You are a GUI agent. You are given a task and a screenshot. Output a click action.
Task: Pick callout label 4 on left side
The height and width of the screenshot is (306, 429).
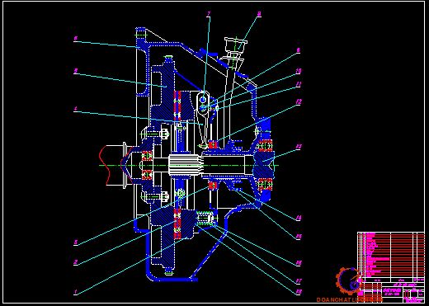(x=76, y=109)
